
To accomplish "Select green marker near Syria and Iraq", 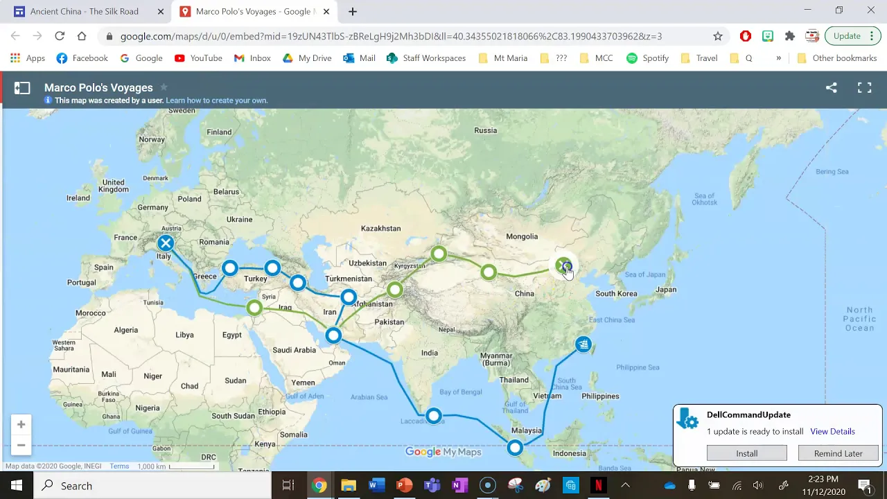I will (254, 308).
